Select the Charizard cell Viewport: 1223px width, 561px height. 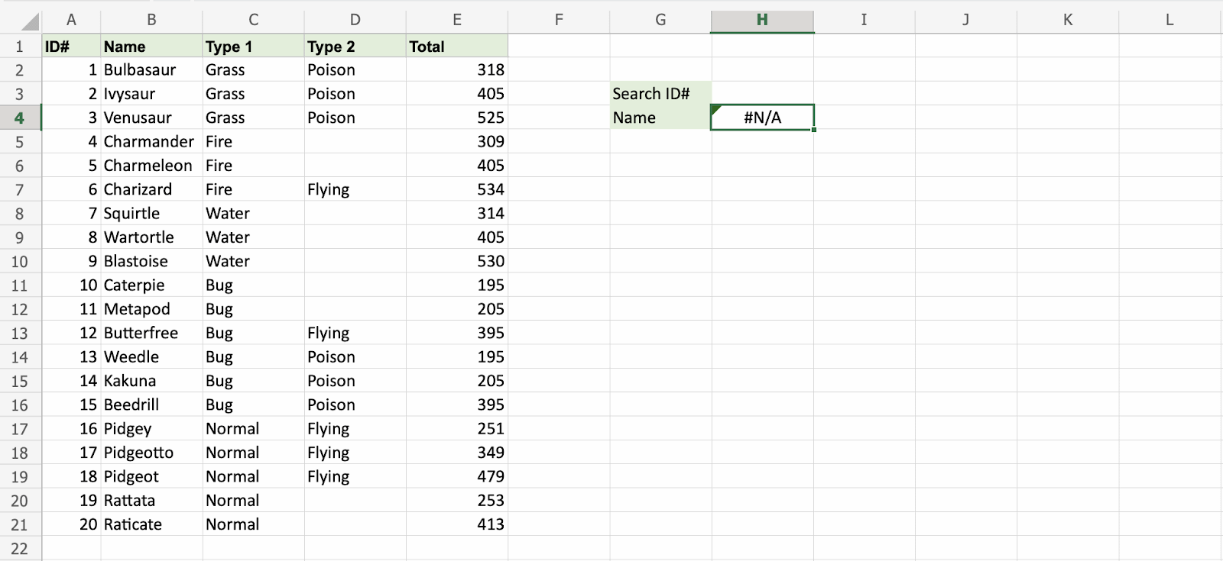151,189
